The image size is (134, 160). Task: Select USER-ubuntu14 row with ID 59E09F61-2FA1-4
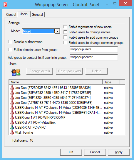67,113
